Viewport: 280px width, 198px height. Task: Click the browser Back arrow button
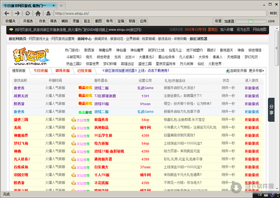click(x=7, y=13)
